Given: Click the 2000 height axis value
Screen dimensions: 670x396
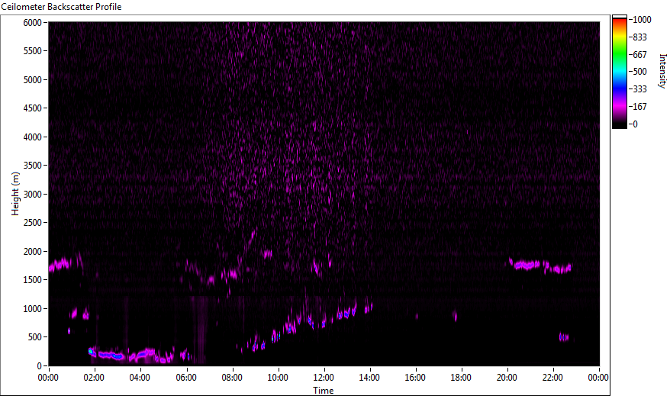Looking at the screenshot, I should pyautogui.click(x=33, y=252).
